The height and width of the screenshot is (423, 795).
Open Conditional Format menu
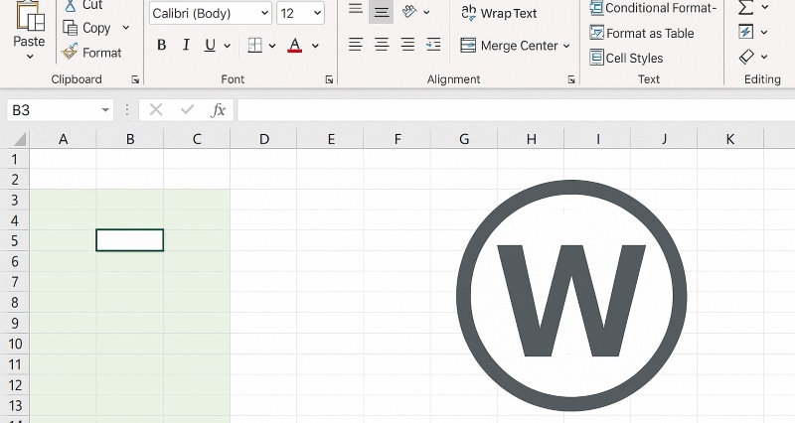(654, 8)
